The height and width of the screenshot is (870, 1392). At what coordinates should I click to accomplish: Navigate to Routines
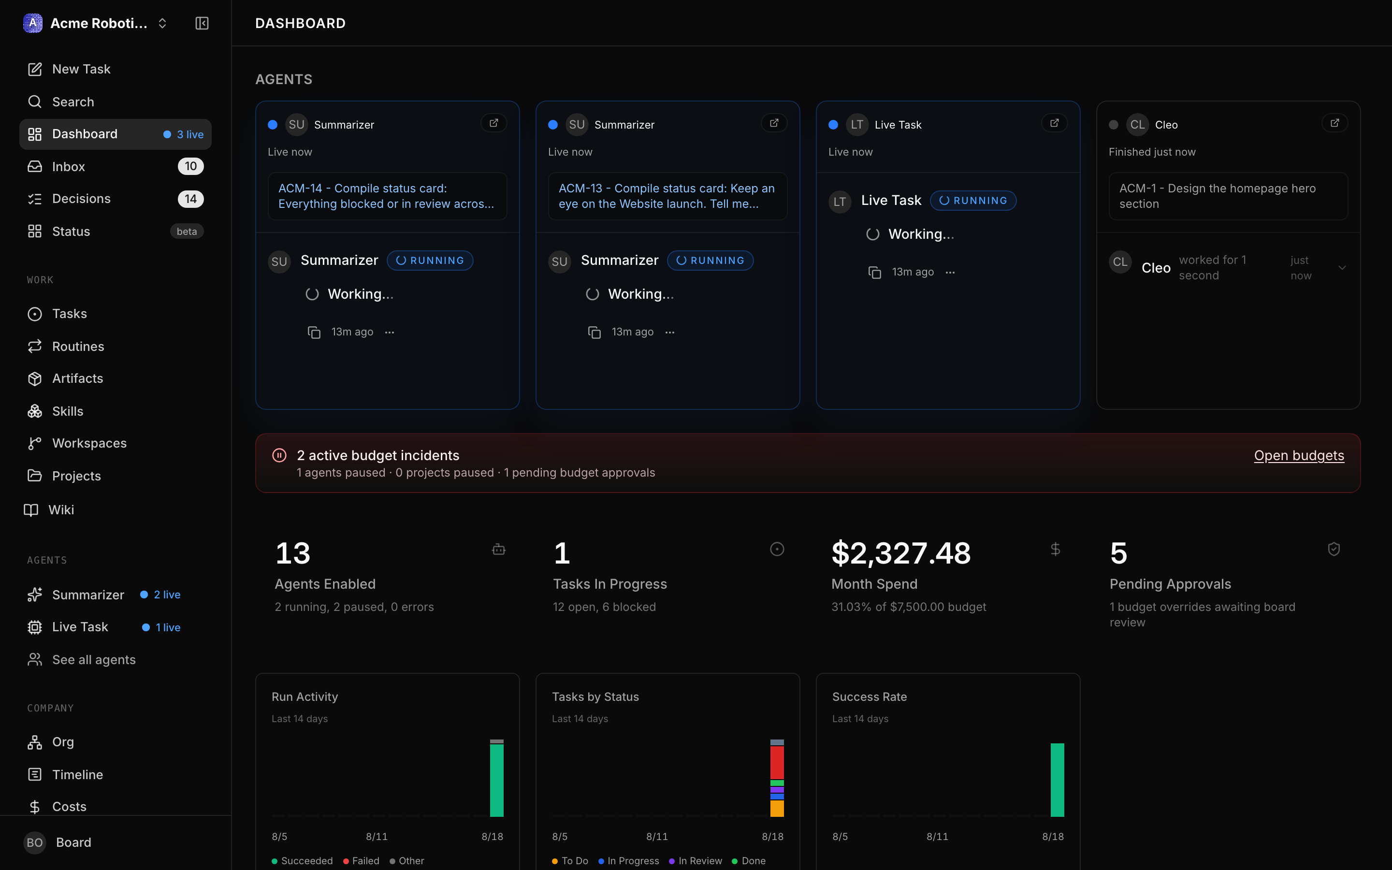point(115,347)
